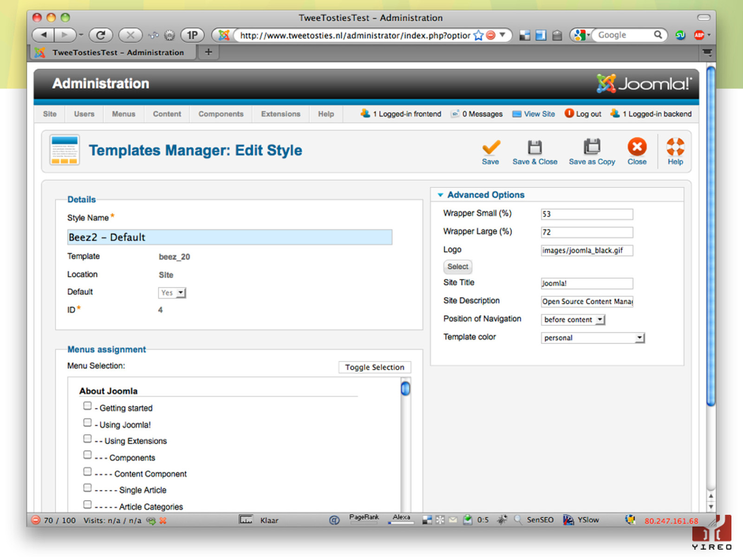Click the Select logo button
Screen dimensions: 743x557
458,266
